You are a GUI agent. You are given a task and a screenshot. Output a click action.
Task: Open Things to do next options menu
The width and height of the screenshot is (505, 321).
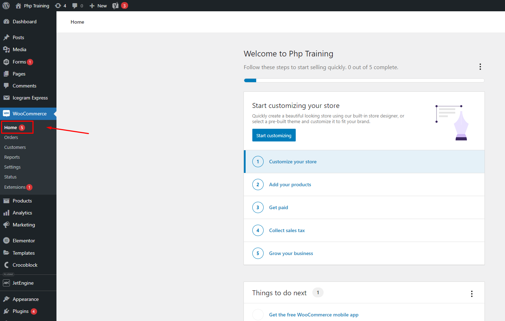471,294
